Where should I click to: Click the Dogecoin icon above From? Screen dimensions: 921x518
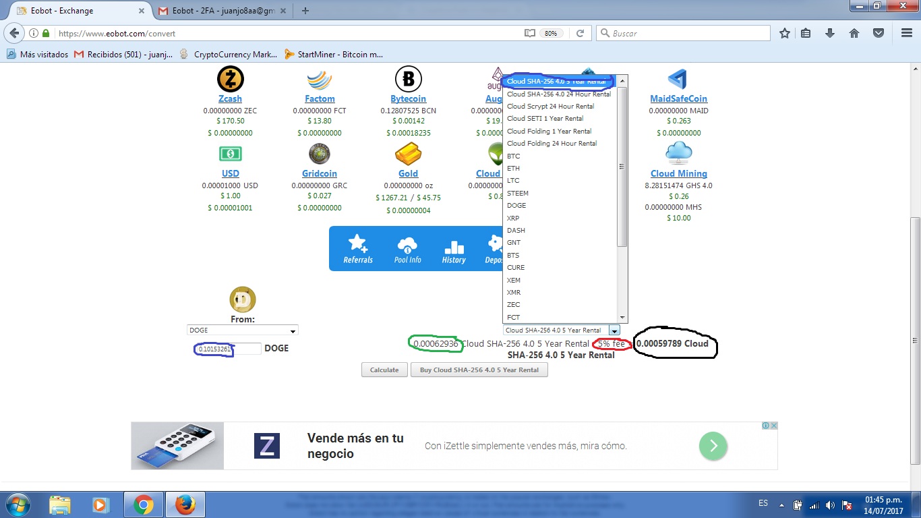click(243, 299)
